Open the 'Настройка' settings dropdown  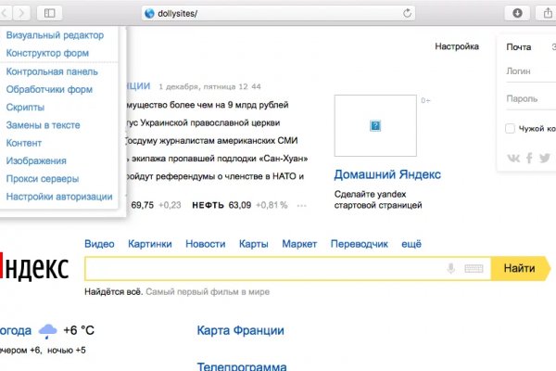tap(457, 46)
